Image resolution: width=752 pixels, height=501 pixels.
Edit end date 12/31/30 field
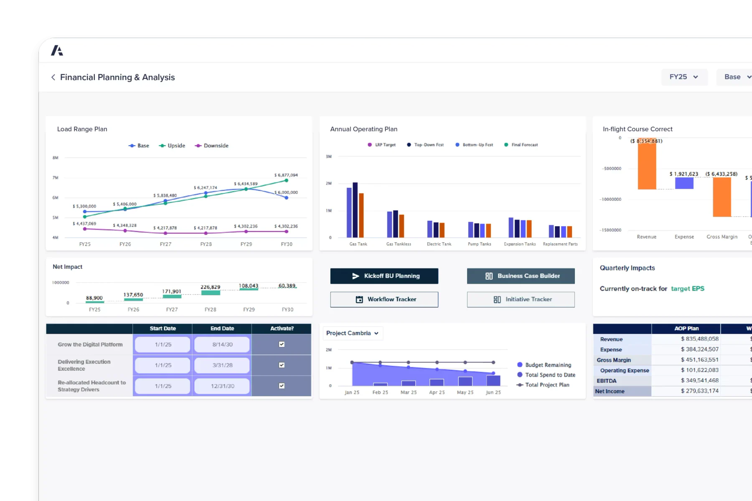[222, 386]
